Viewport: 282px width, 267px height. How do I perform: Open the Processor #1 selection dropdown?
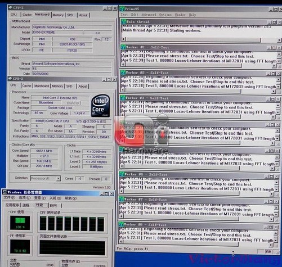pos(59,178)
